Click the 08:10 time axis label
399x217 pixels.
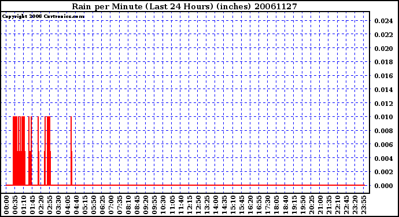128,205
